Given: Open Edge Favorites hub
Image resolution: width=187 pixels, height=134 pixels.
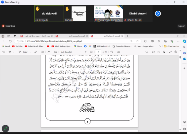Looking at the screenshot, I should (159, 41).
